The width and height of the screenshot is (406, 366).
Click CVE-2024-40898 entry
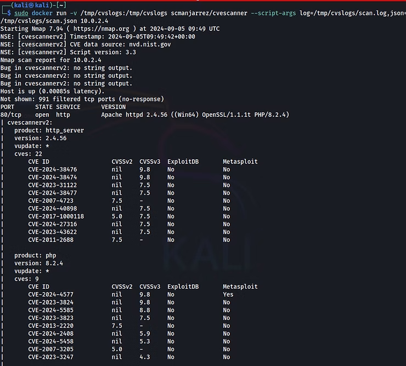coord(53,209)
